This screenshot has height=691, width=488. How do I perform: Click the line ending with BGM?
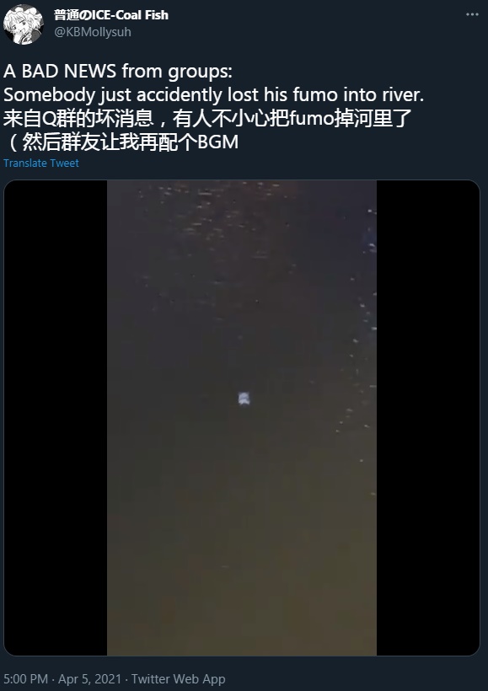(121, 142)
